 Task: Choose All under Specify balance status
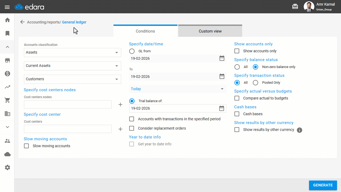(237, 67)
